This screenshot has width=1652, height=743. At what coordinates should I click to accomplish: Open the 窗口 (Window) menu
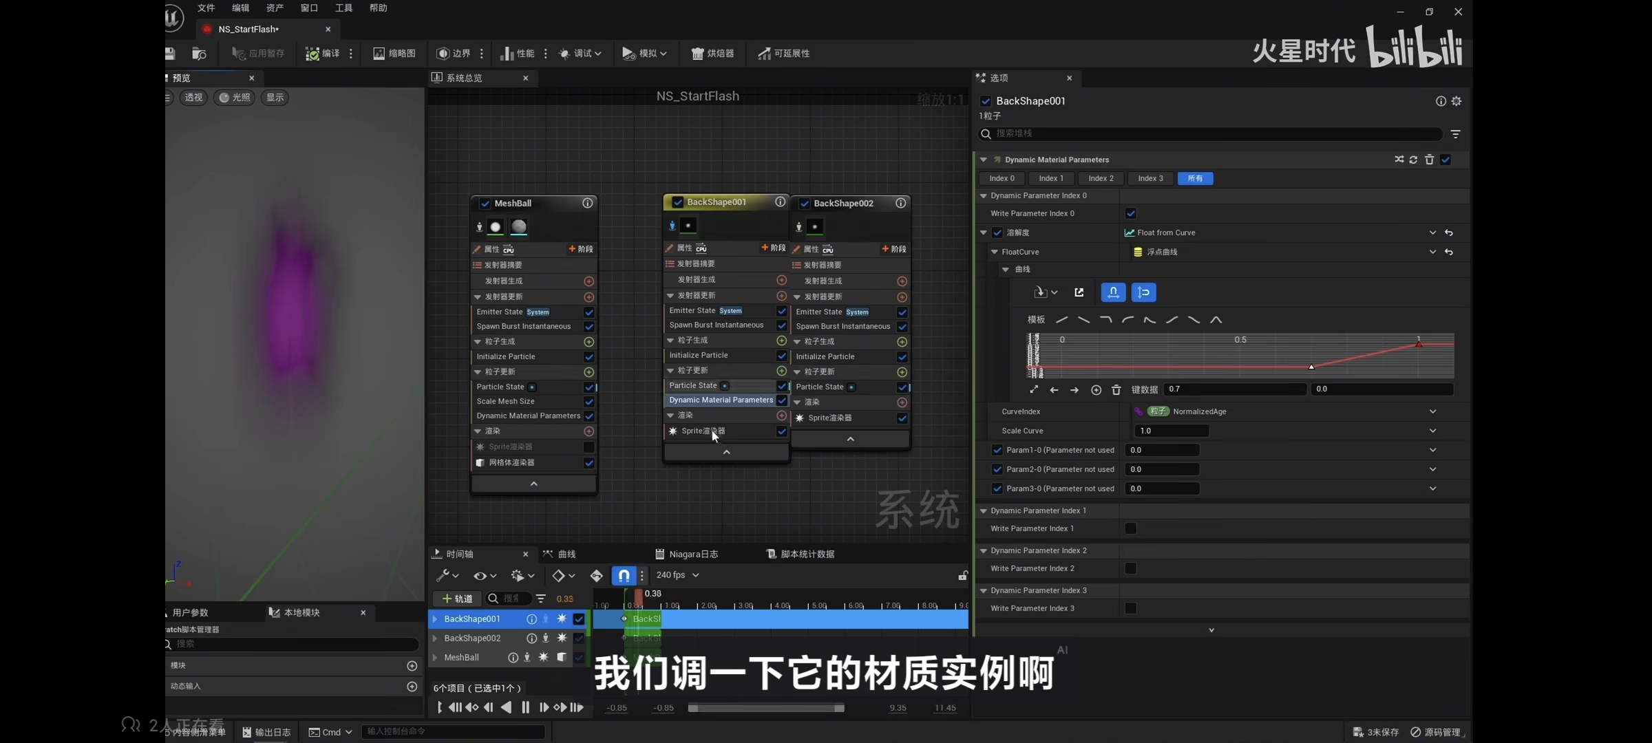tap(309, 8)
